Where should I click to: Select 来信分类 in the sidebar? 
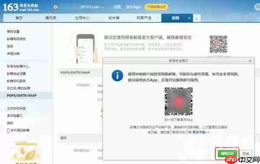point(13,54)
